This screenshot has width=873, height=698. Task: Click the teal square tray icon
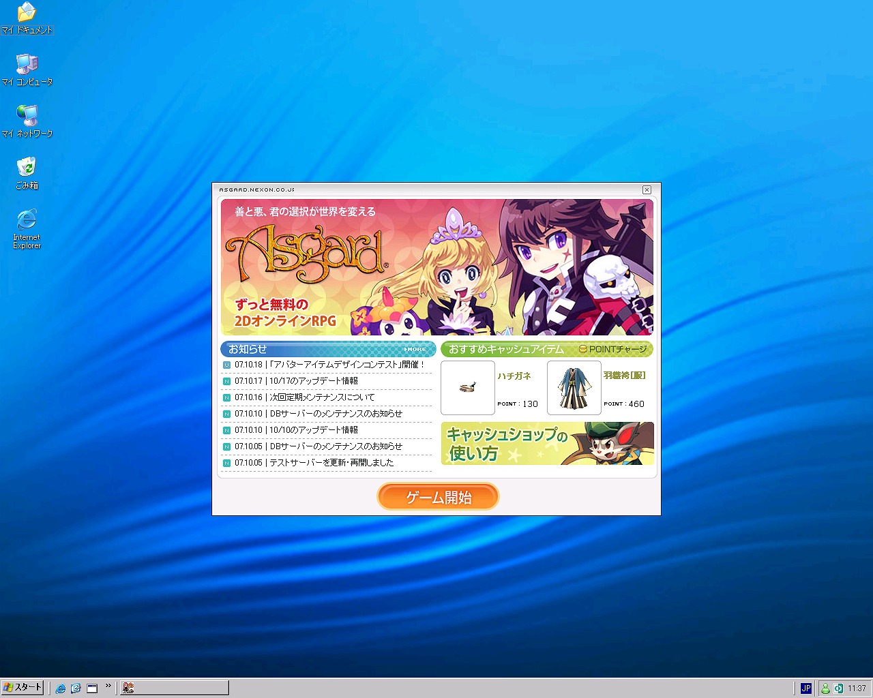pyautogui.click(x=838, y=688)
